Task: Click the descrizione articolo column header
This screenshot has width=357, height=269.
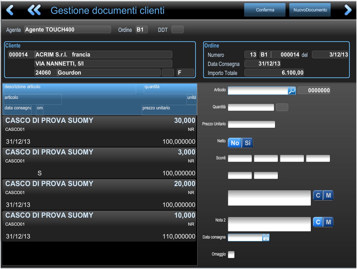Action: tap(70, 89)
